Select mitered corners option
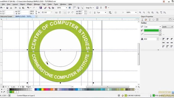Screen dimensions: 174x98 (164, 39)
